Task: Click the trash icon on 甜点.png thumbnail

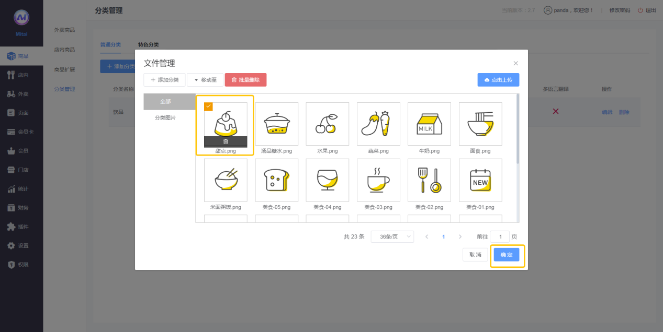Action: (x=226, y=141)
